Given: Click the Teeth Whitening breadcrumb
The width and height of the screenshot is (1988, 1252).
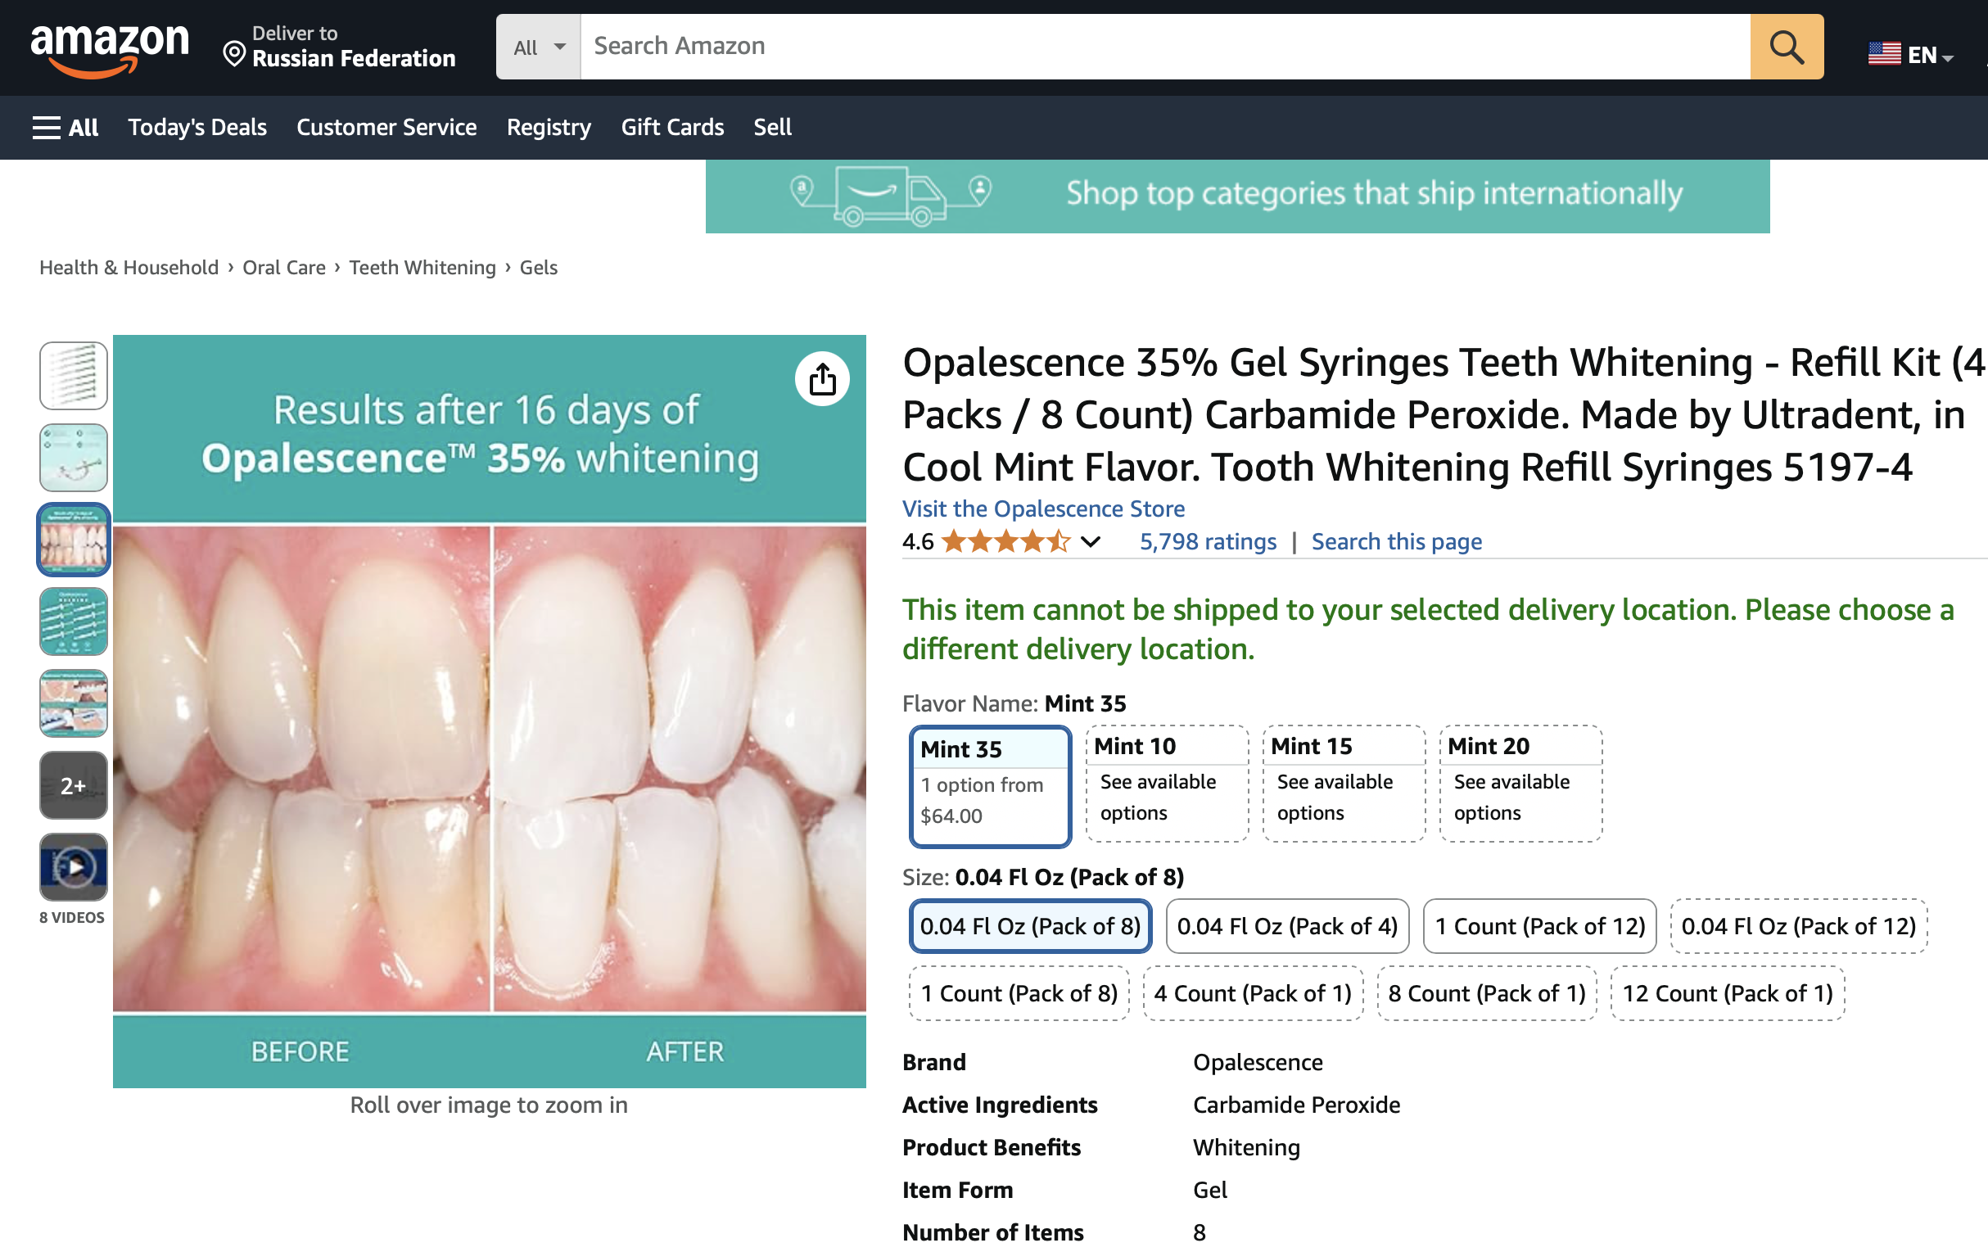Looking at the screenshot, I should 422,268.
